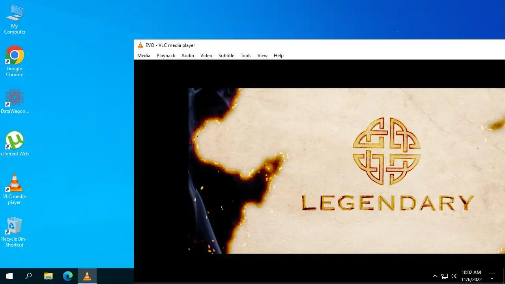The height and width of the screenshot is (284, 505).
Task: Open the clock showing 10:02 AM
Action: [471, 276]
